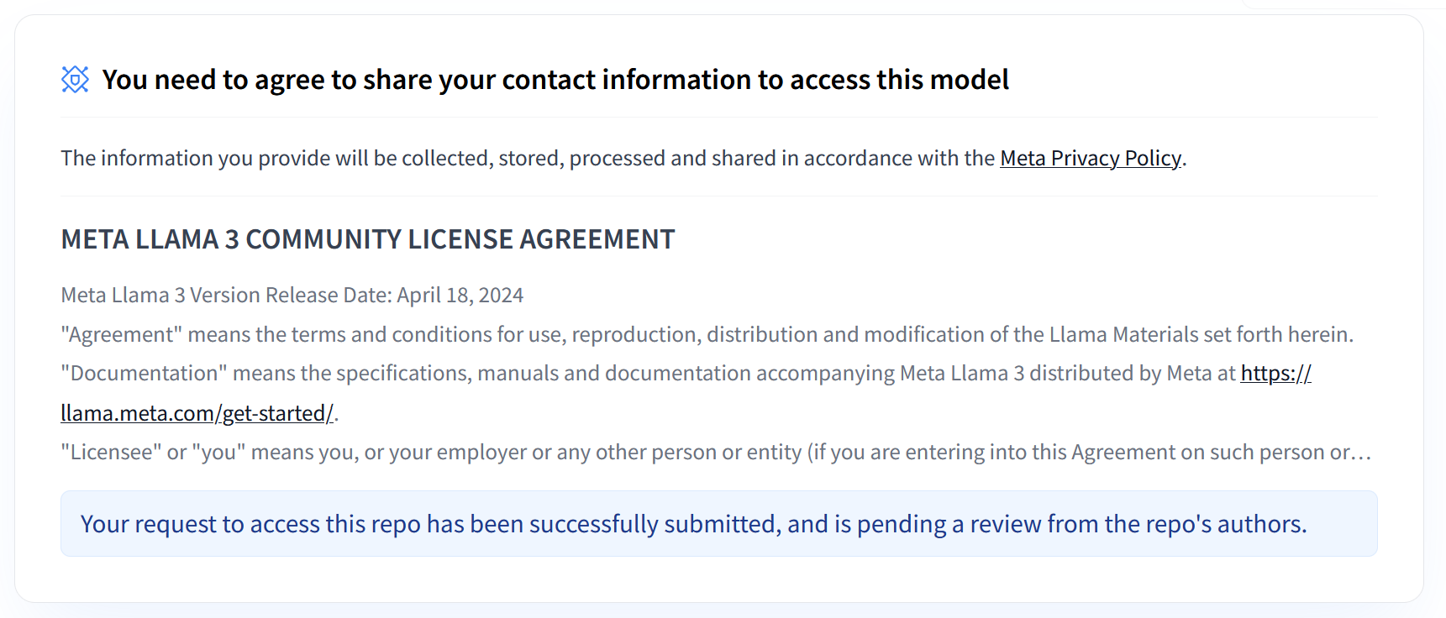Click "April 18, 2024" in the release date
Screen dimensions: 1446x618
click(460, 295)
